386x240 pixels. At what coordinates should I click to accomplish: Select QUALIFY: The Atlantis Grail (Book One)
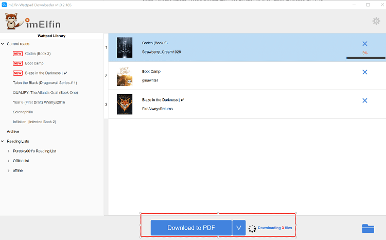[x=45, y=92]
